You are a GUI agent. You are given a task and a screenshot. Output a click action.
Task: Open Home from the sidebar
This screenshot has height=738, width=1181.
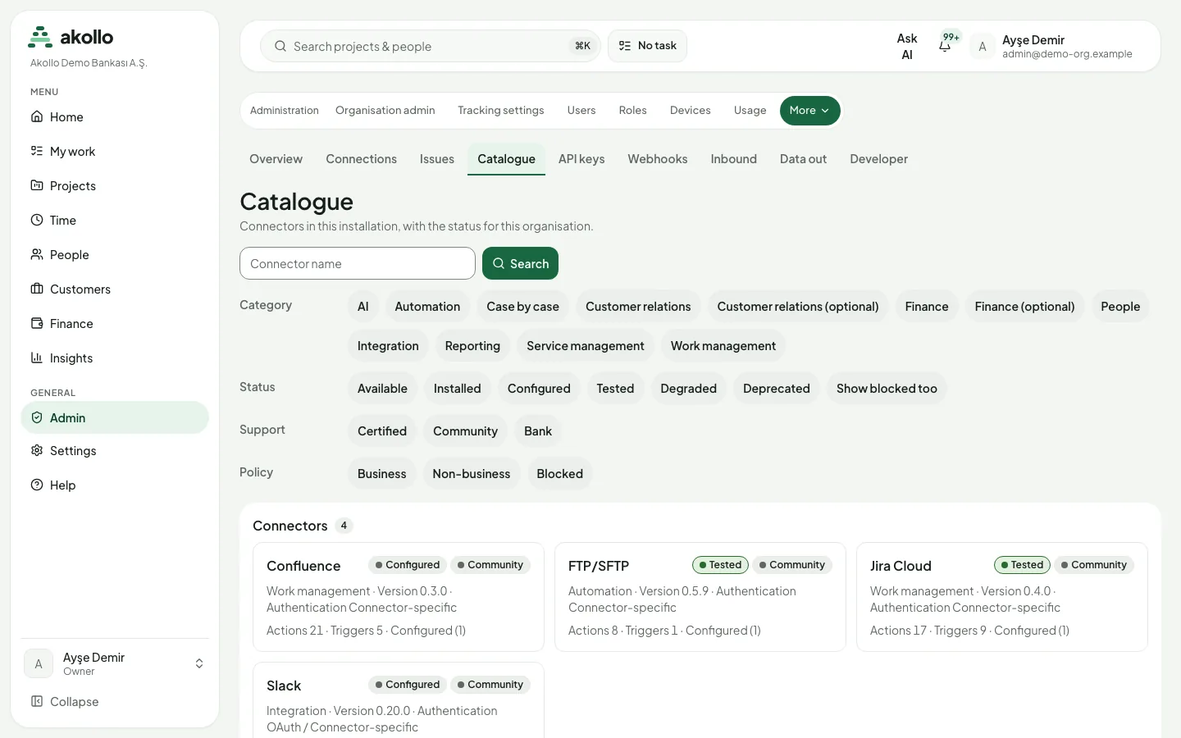(115, 117)
